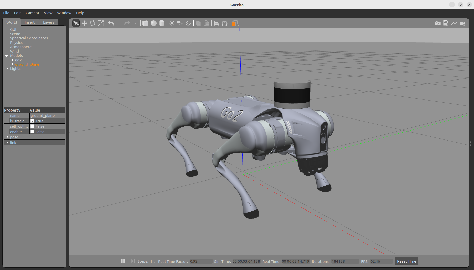Click the record video icon
This screenshot has height=270, width=474.
(462, 23)
